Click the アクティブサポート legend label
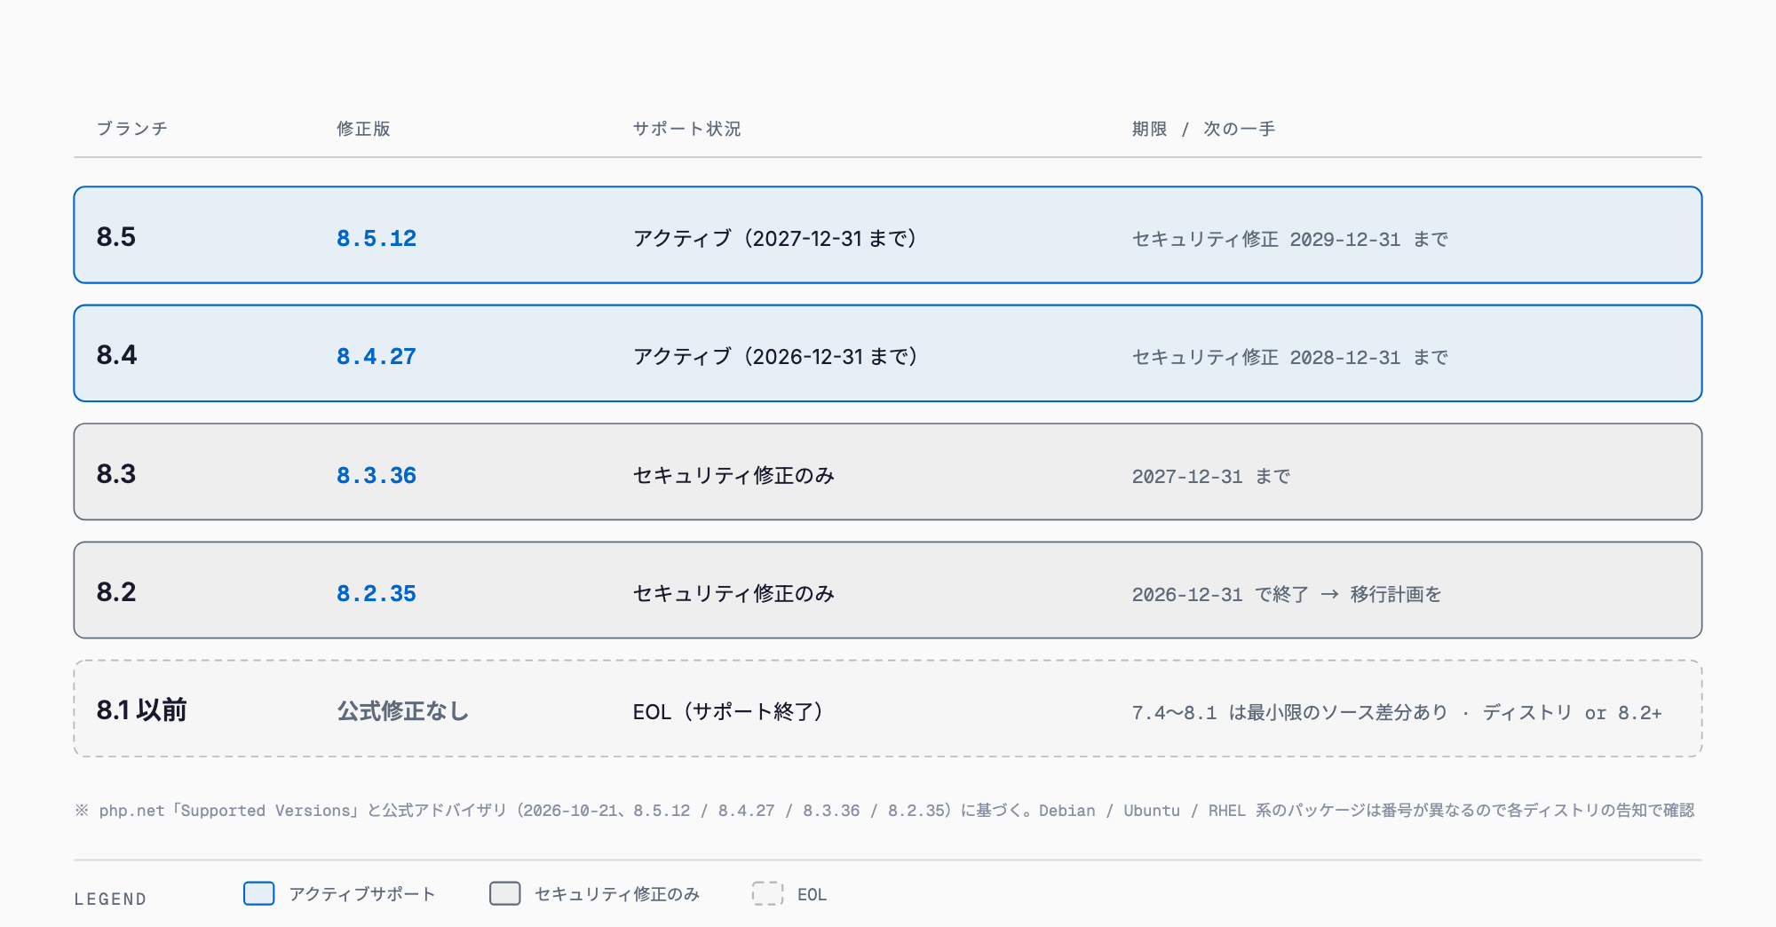 coord(362,894)
